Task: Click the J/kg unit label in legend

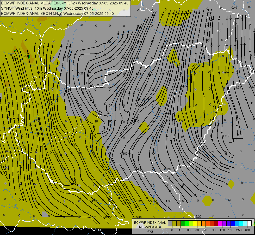Action: pyautogui.click(x=150, y=231)
